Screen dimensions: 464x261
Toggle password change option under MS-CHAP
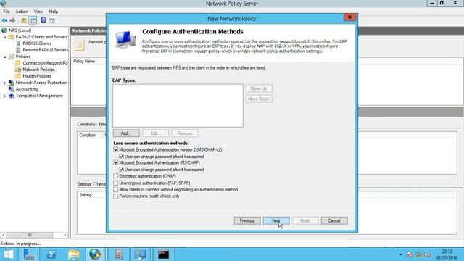[x=121, y=170]
